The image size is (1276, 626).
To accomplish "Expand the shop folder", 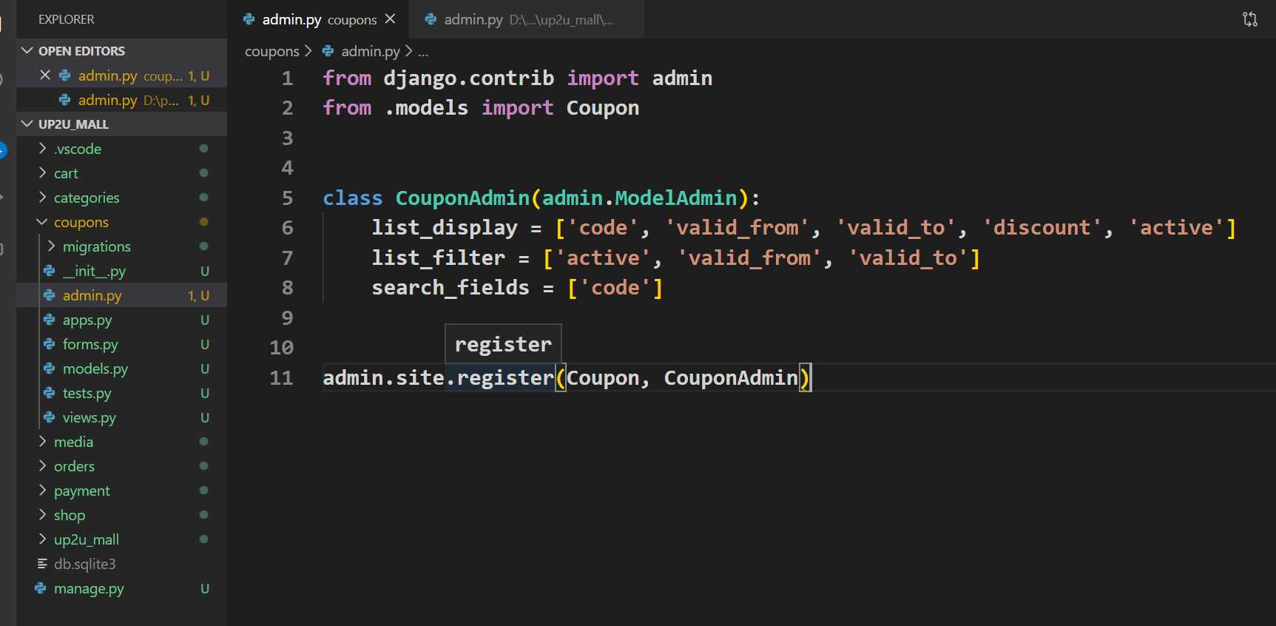I will point(122,515).
